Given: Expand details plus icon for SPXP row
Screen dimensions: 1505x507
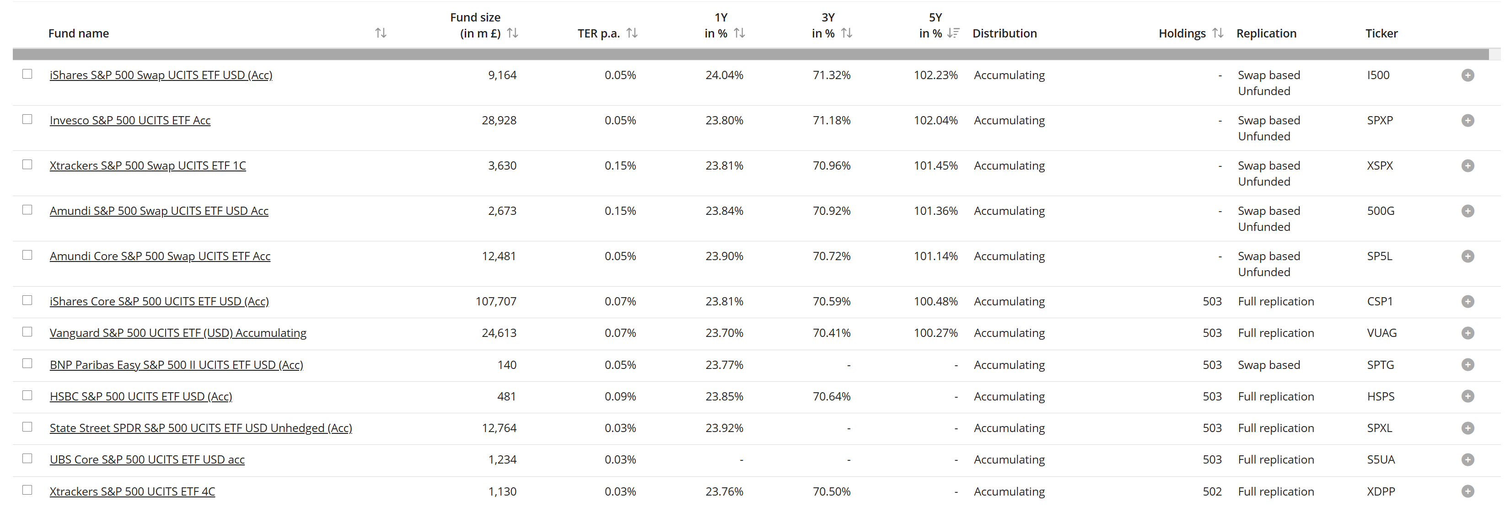Looking at the screenshot, I should tap(1467, 120).
